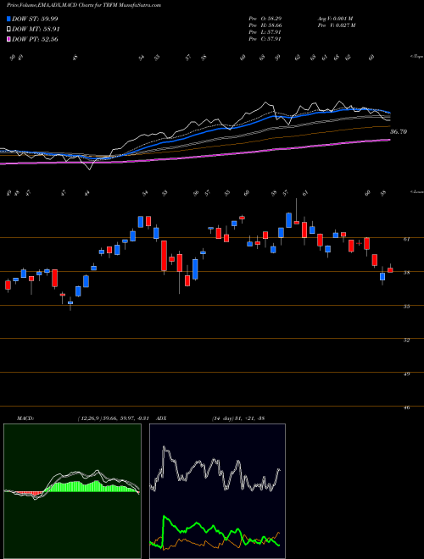This screenshot has width=424, height=559.
Task: Click the MACD '(12,26,9)' parameter values
Action: coord(113,418)
